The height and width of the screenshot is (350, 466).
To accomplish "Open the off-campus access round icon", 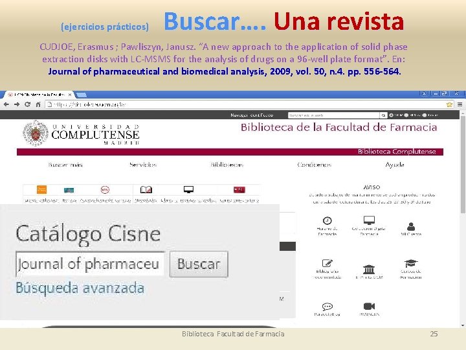I will tap(105, 189).
